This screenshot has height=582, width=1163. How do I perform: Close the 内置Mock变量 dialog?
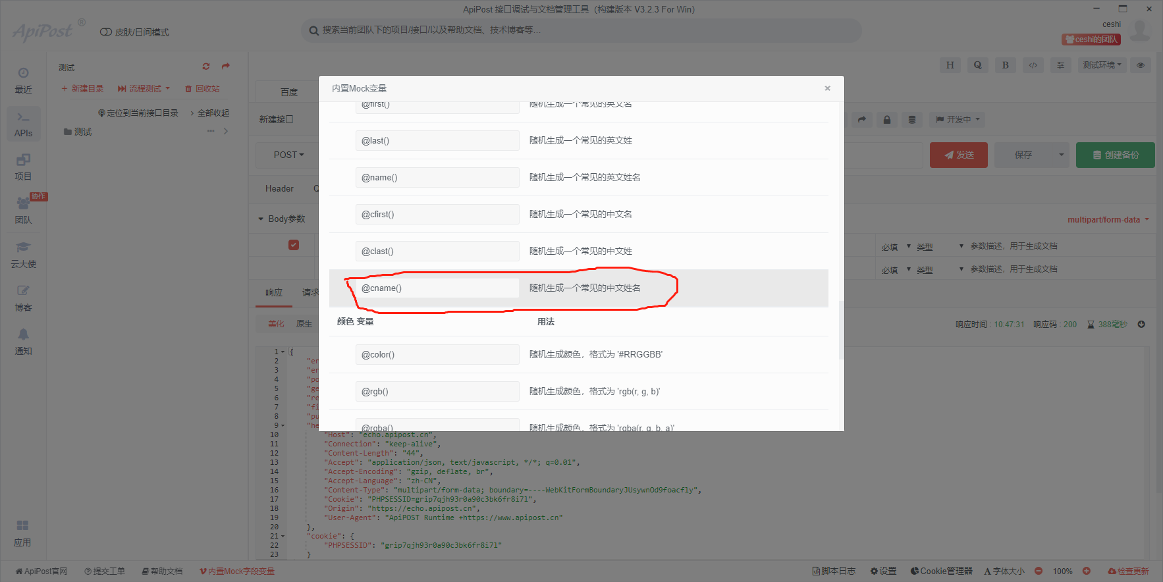point(828,88)
